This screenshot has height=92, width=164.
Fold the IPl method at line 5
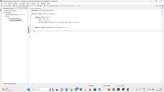point(31,17)
